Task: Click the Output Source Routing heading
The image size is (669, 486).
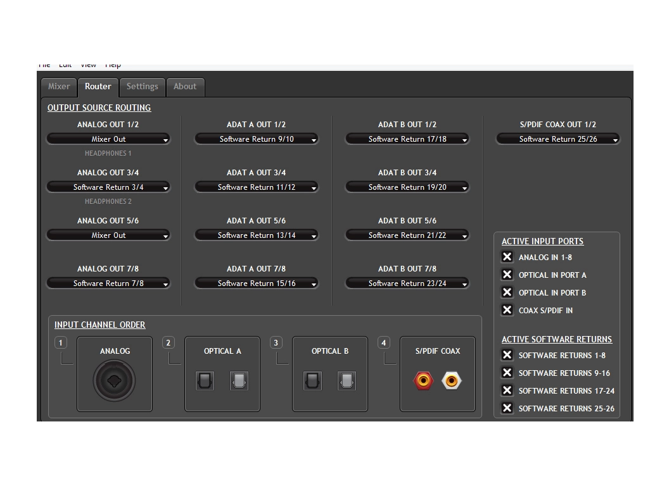Action: point(99,108)
